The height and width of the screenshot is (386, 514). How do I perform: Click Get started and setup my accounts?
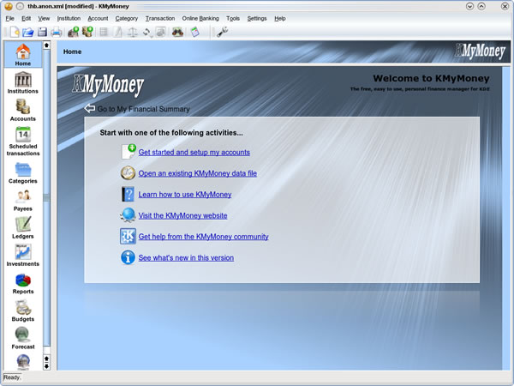point(194,153)
